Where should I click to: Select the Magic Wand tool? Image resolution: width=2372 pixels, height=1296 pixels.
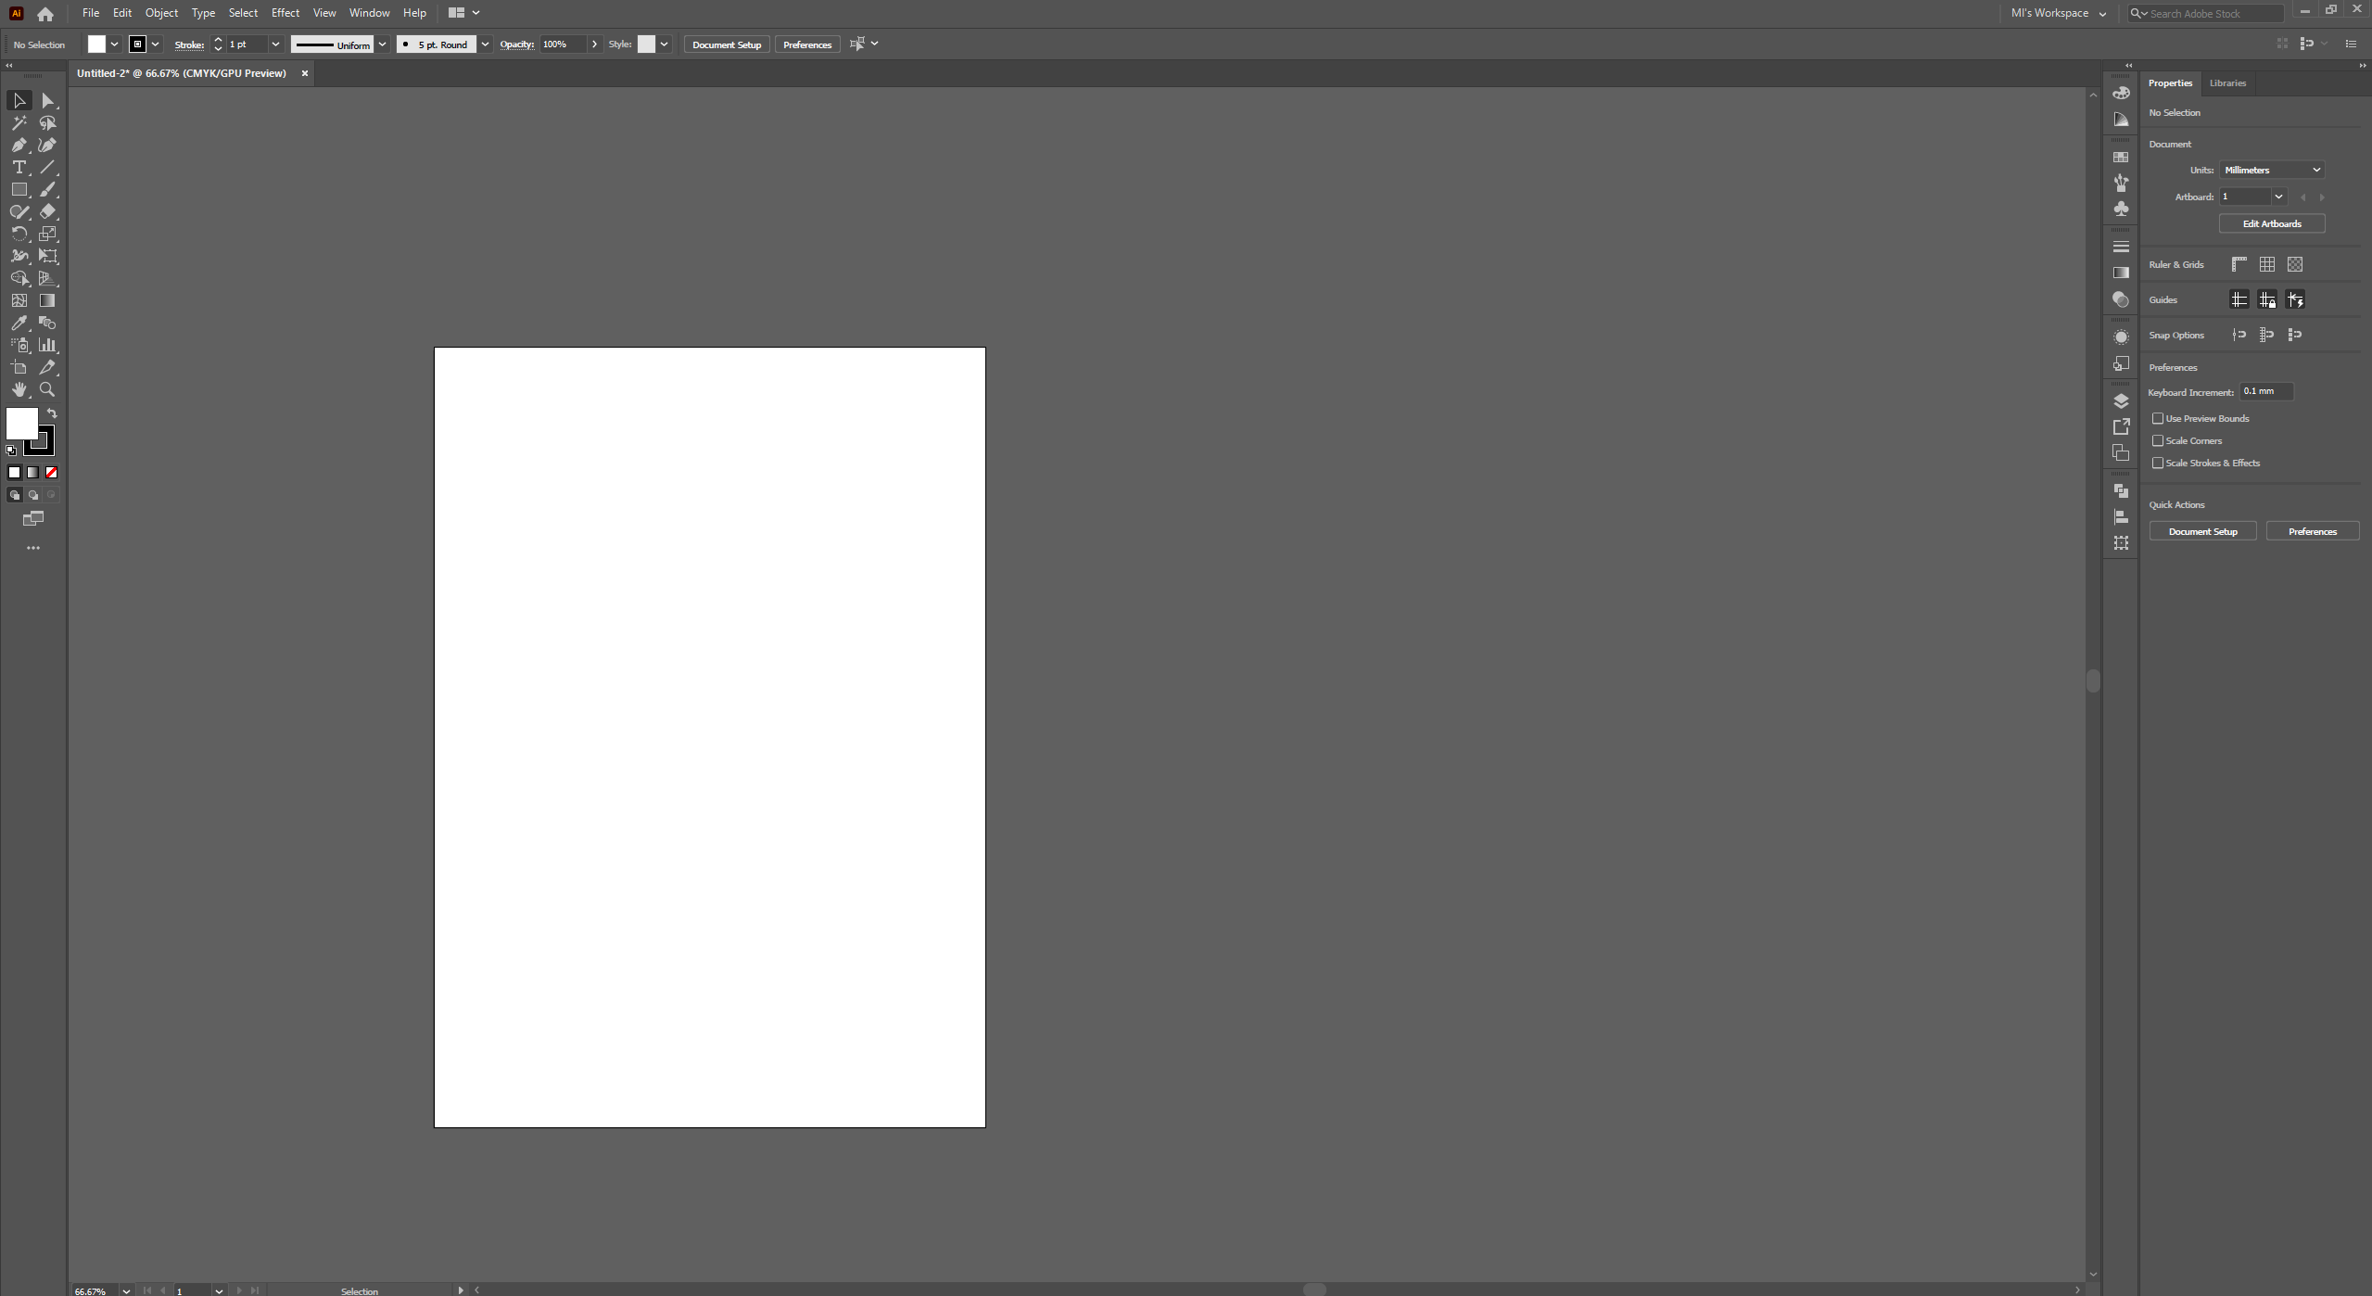pos(19,122)
